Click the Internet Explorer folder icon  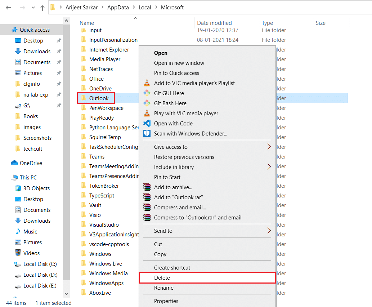(x=84, y=49)
